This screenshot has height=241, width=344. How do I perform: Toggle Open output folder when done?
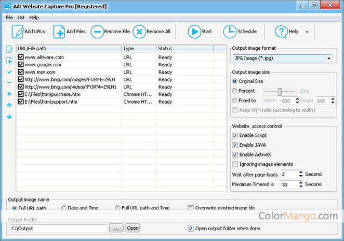190,229
